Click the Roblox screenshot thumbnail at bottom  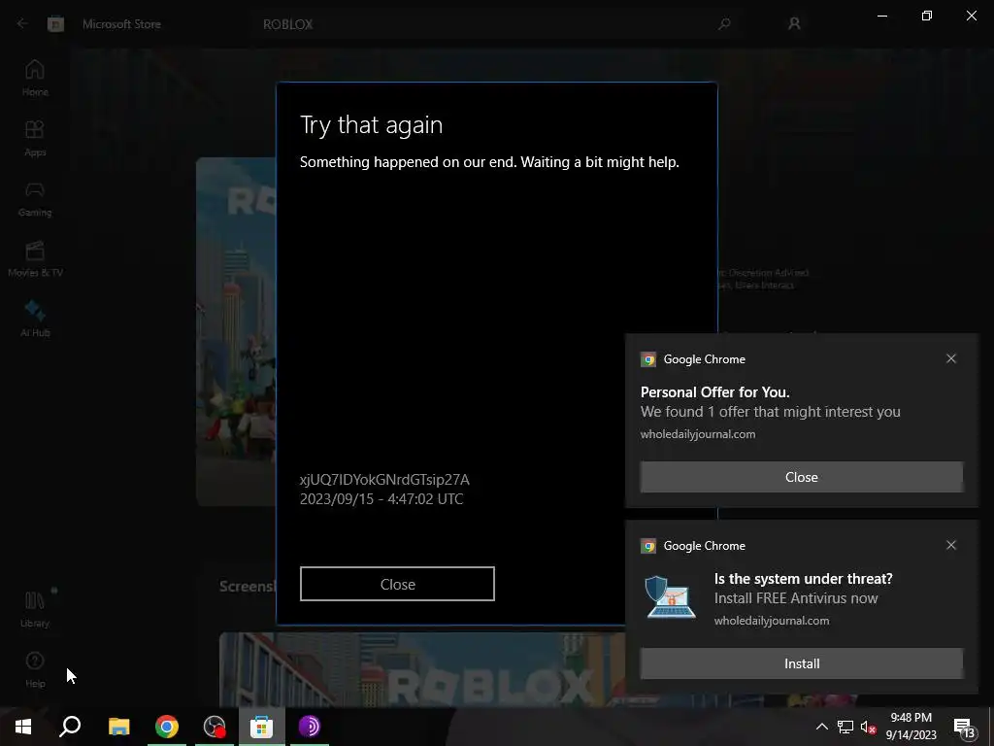421,669
